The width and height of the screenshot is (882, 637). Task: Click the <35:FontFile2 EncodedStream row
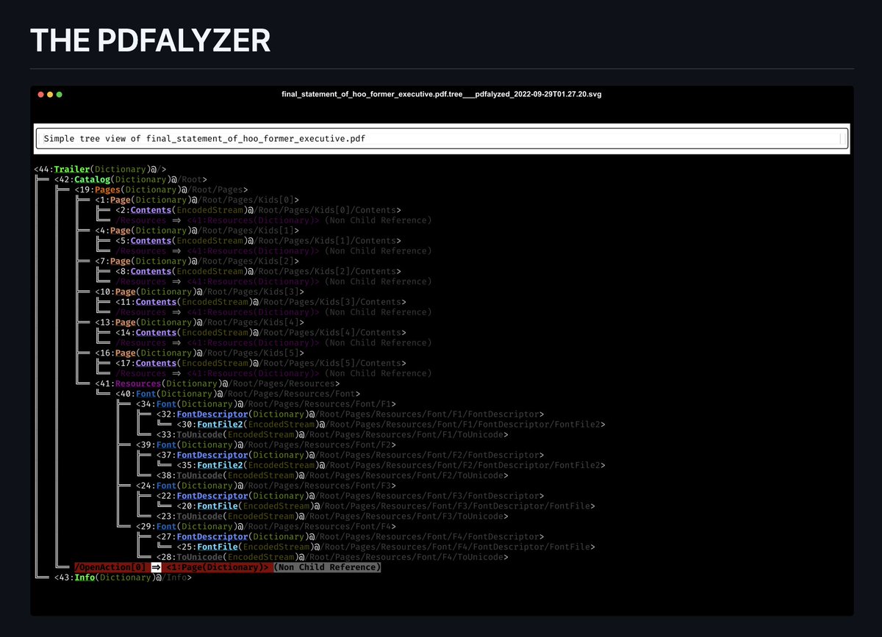391,466
